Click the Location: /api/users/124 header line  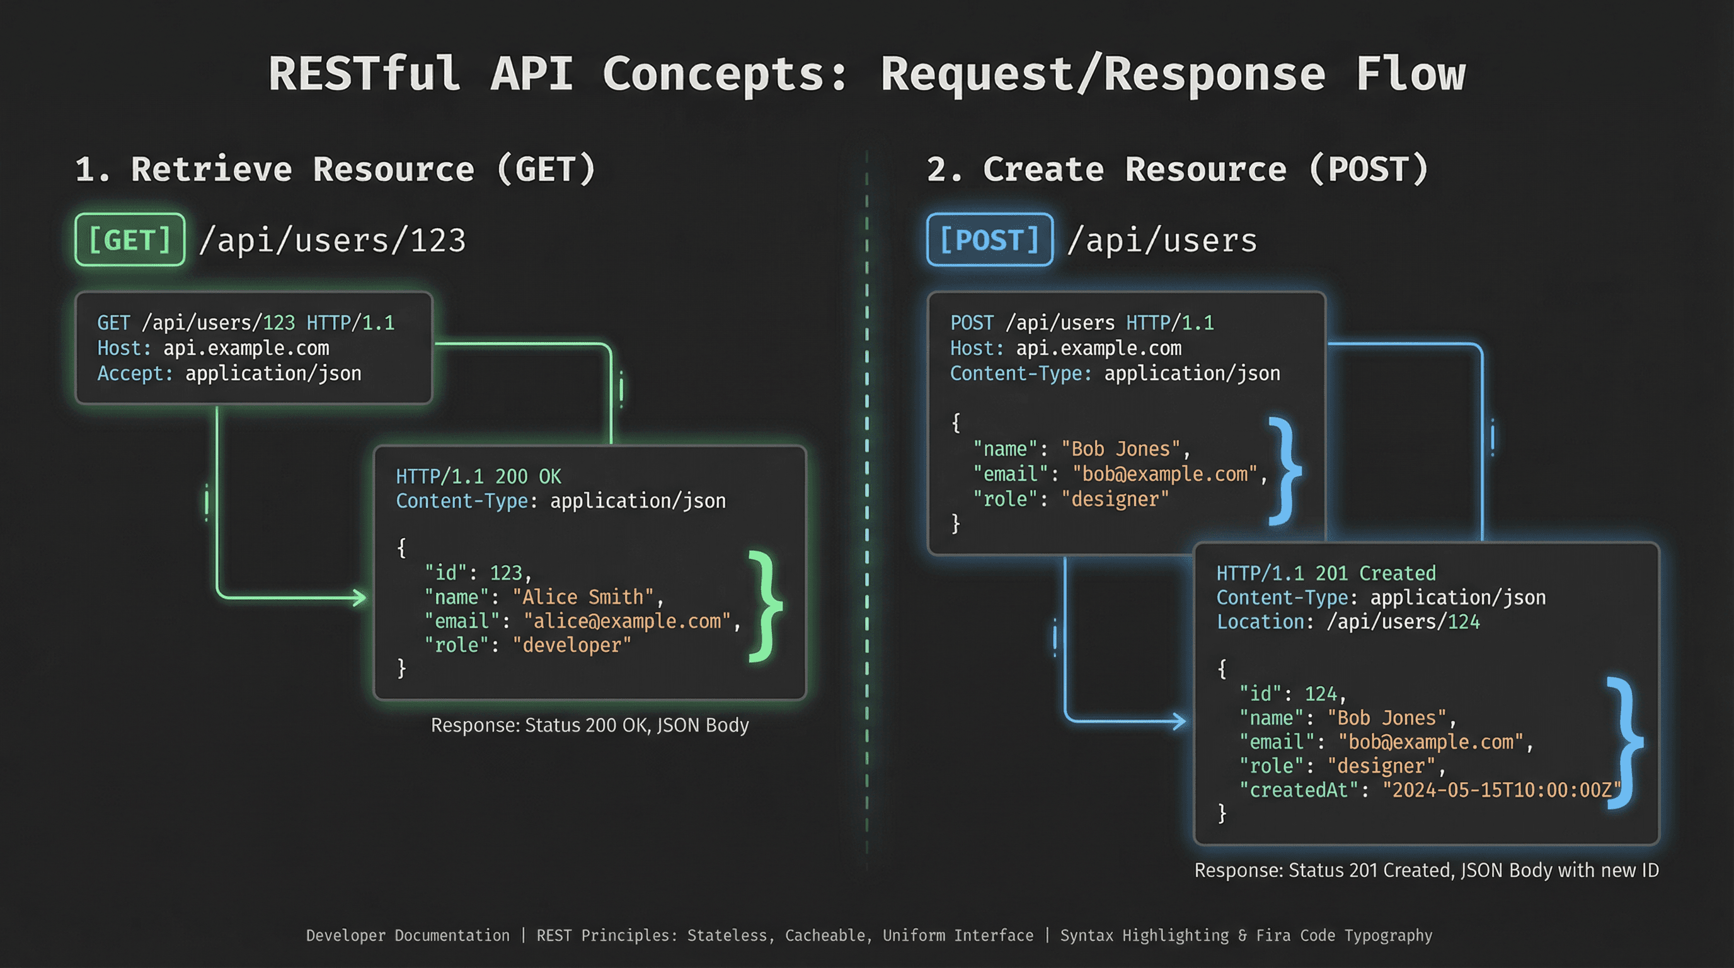click(1348, 621)
